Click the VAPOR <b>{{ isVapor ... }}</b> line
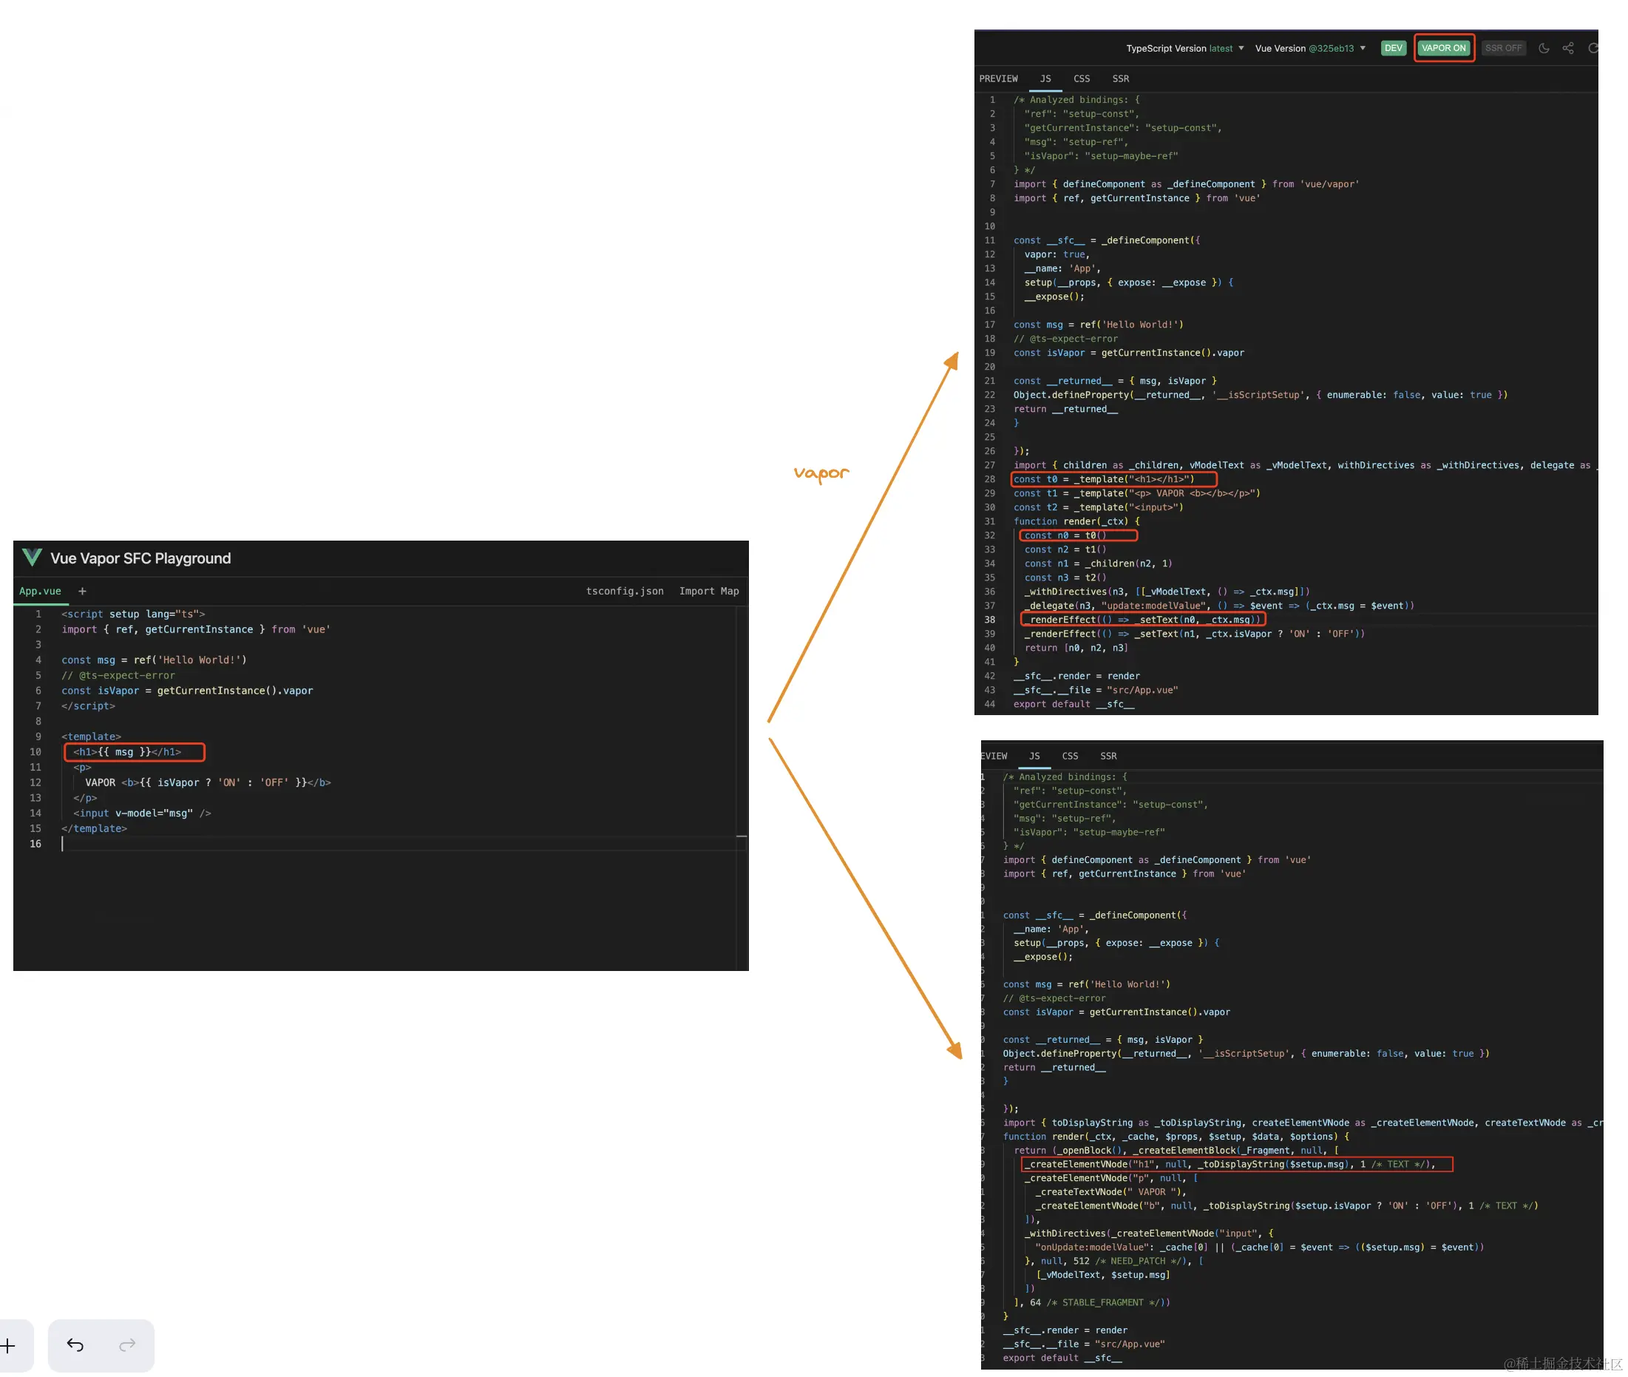 pyautogui.click(x=208, y=782)
